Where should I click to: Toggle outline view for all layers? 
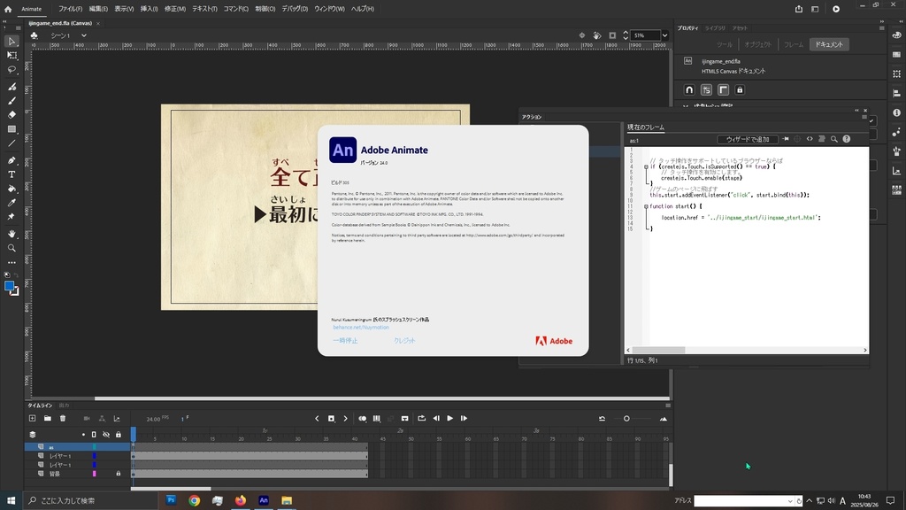pos(94,434)
